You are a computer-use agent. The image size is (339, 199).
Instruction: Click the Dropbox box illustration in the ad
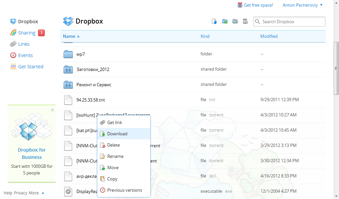31,127
